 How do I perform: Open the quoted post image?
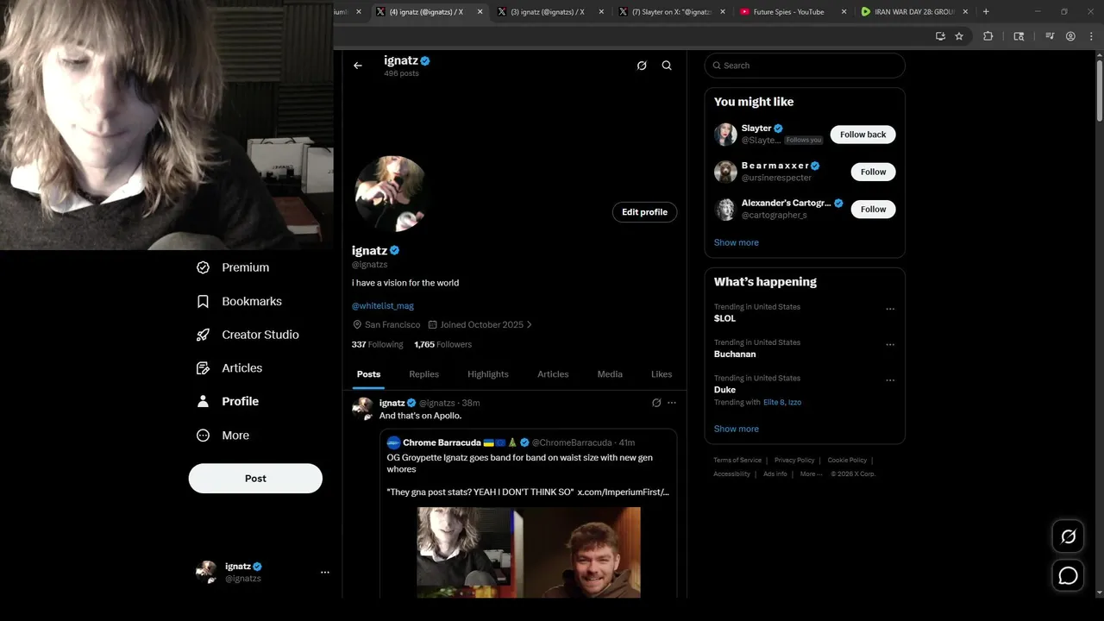tap(529, 552)
